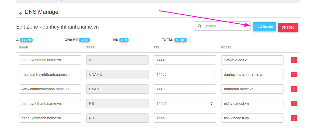Click the magnifier icon in search box
Image resolution: width=310 pixels, height=128 pixels.
click(200, 26)
